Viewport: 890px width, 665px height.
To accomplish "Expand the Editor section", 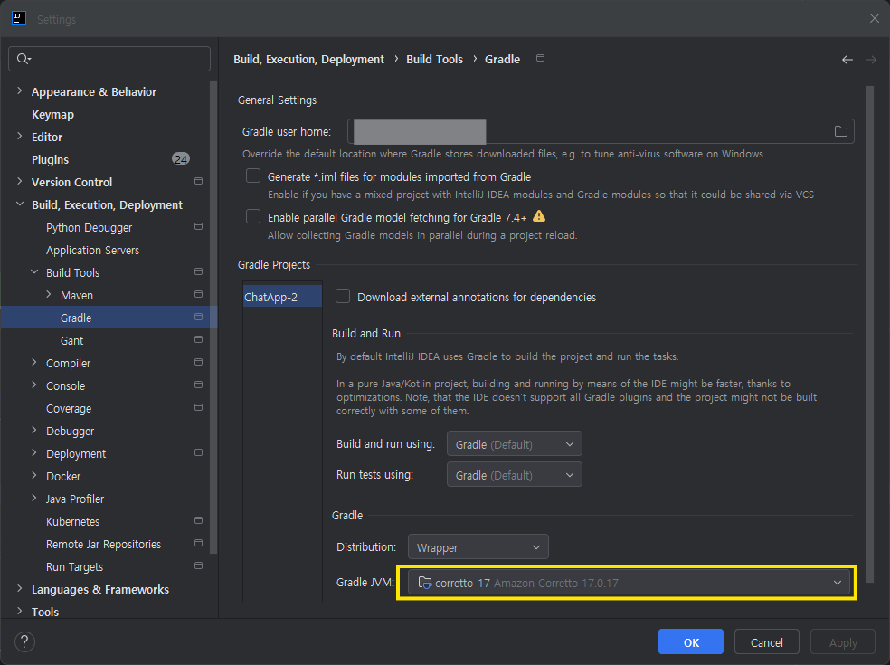I will coord(20,137).
